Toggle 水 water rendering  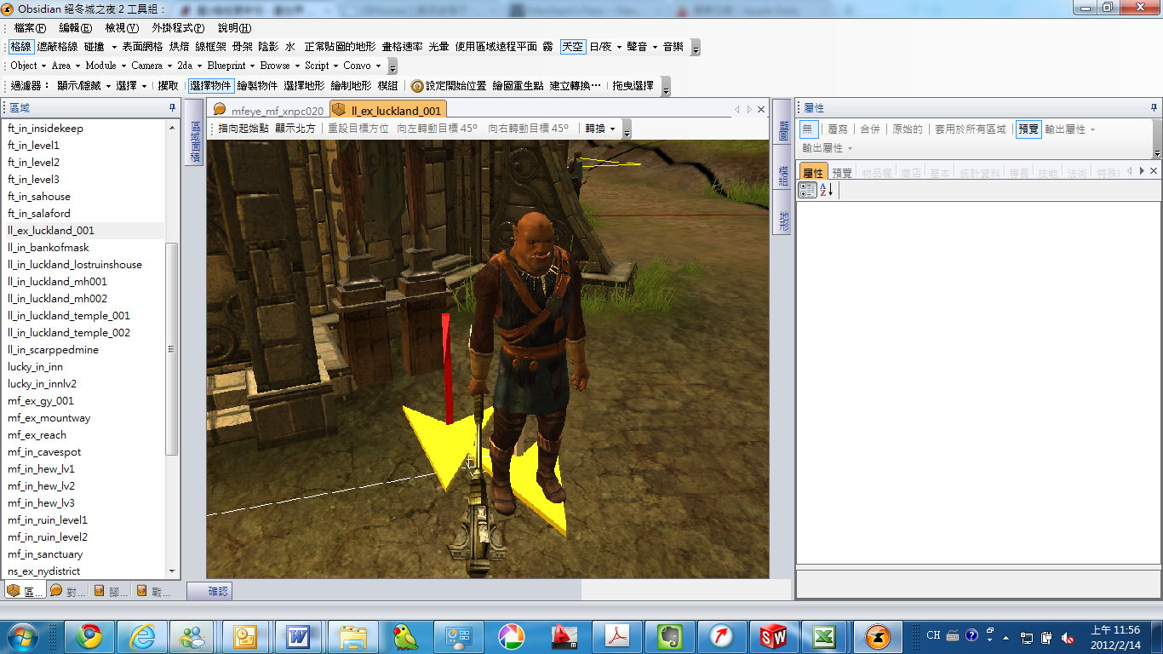coord(290,47)
